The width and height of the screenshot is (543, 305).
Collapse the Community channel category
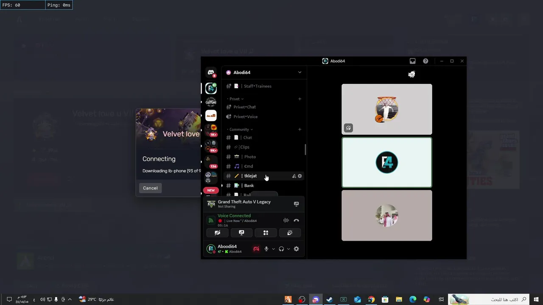tap(240, 129)
